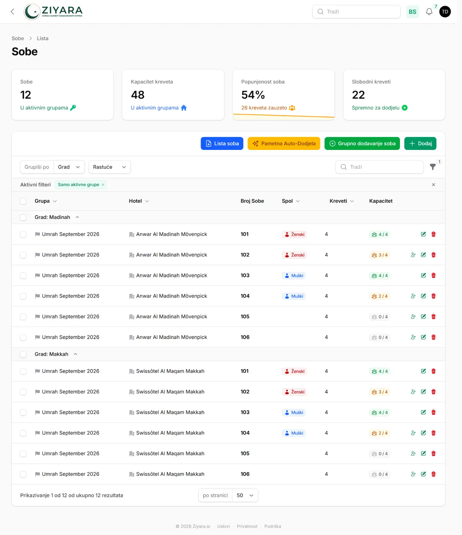Screen dimensions: 462x535
Task: Click the Lista breadcrumb
Action: pyautogui.click(x=43, y=38)
